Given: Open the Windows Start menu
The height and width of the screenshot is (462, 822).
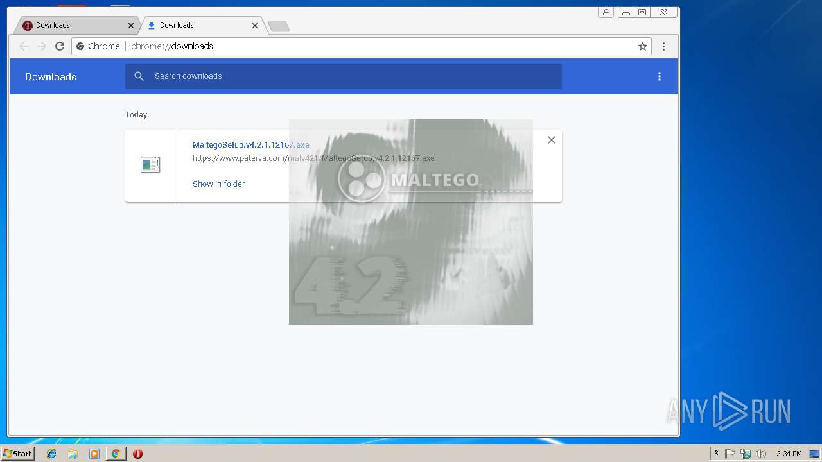Looking at the screenshot, I should 17,454.
